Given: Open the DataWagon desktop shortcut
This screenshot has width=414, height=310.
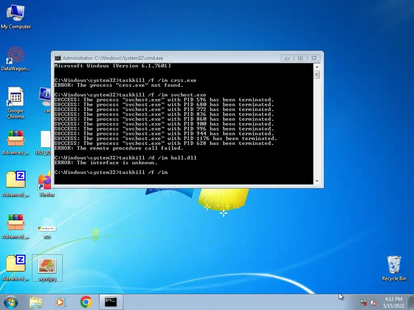Looking at the screenshot, I should coord(16,59).
